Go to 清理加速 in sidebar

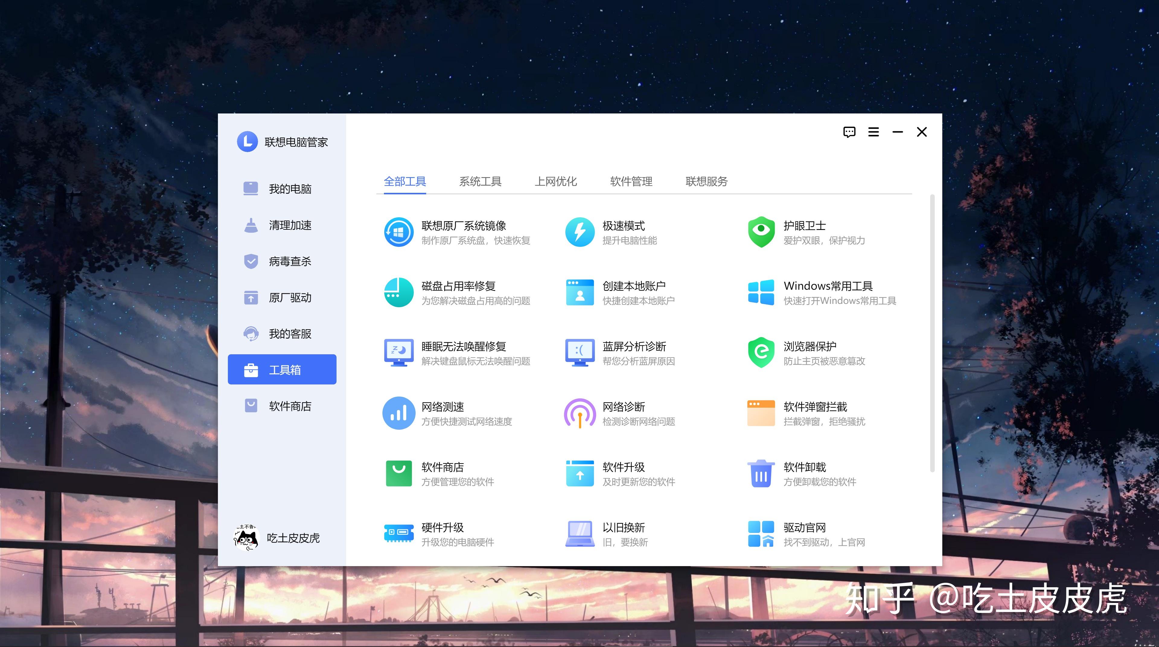click(x=282, y=225)
